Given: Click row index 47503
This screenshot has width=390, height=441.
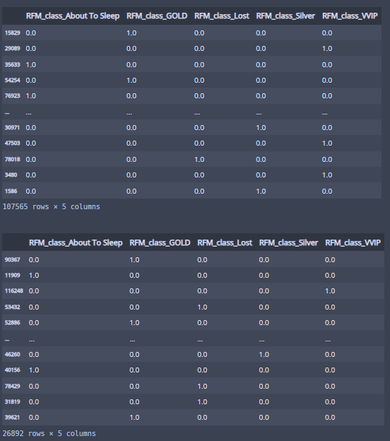Looking at the screenshot, I should coord(13,143).
